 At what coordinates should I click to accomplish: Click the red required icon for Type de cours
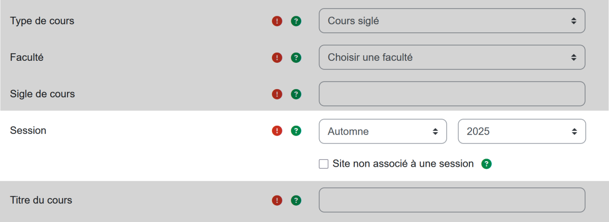[277, 21]
